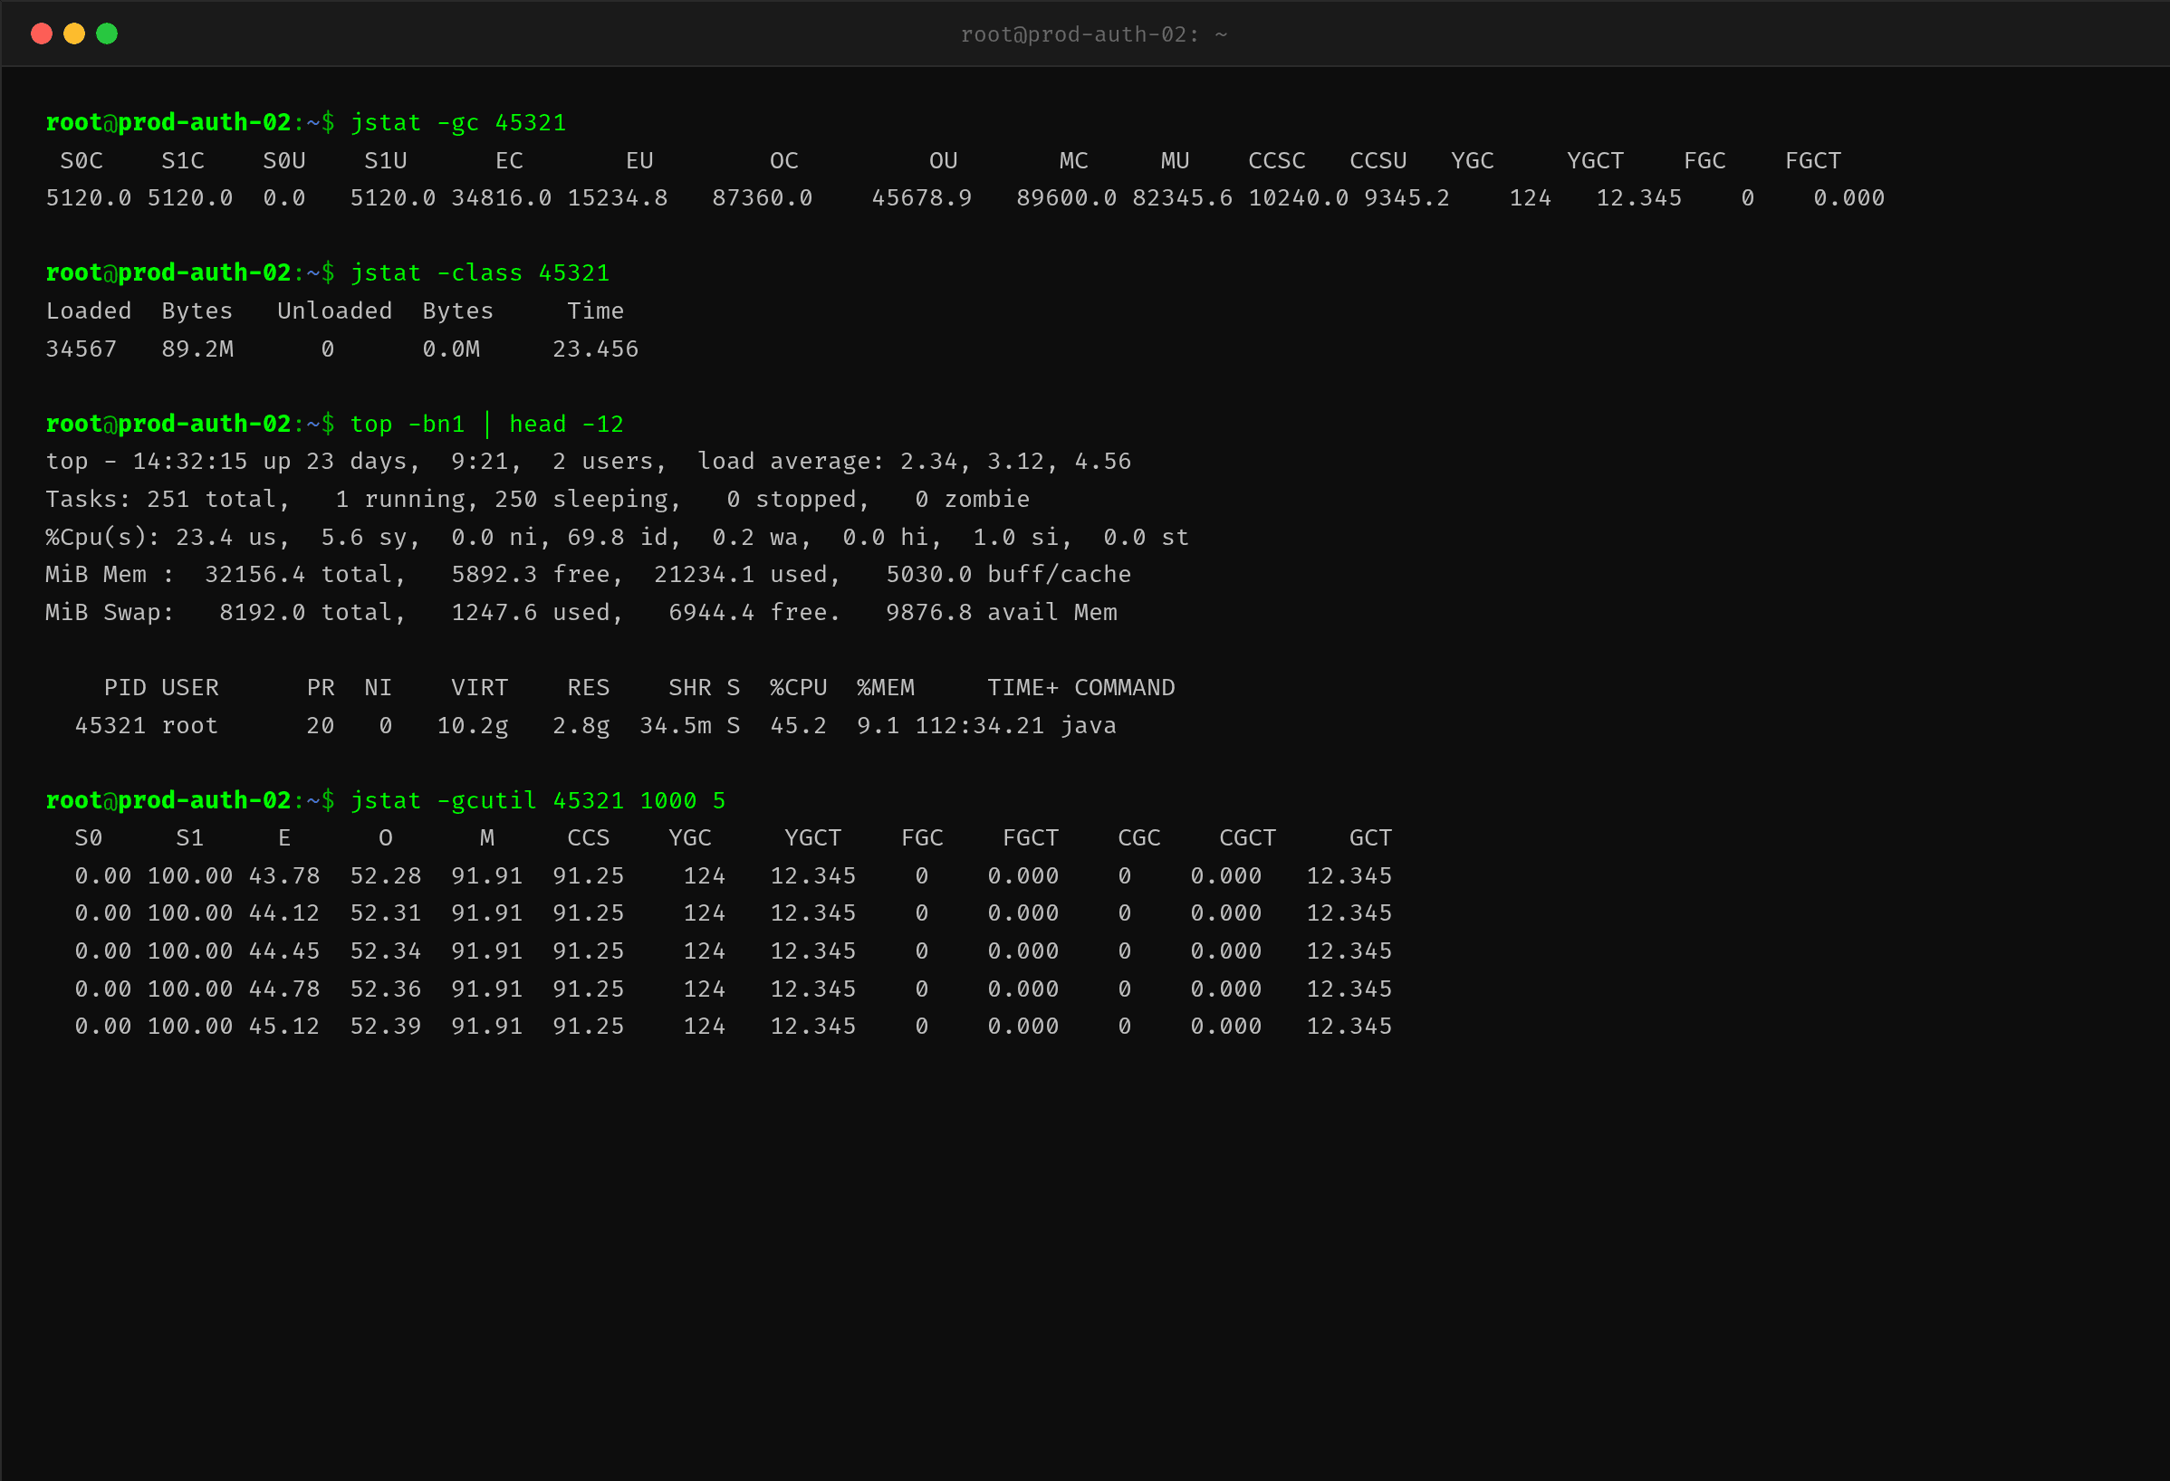The image size is (2170, 1481).
Task: Click the window title root@prod-auth-02: ~
Action: click(x=1093, y=34)
